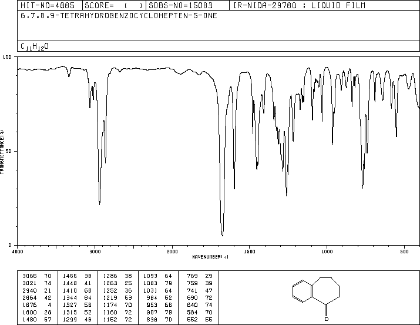420x325 pixels.
Task: Select the 3021 peak table entry
Action: click(36, 283)
